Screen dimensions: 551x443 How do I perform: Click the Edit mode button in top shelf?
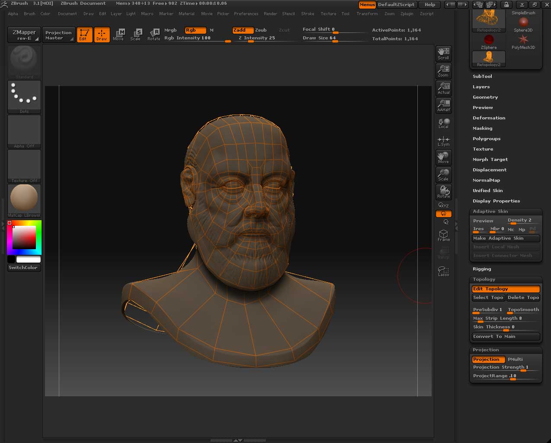click(x=84, y=35)
